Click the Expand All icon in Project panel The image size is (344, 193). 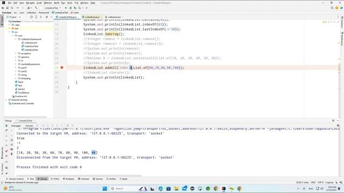pos(36,17)
